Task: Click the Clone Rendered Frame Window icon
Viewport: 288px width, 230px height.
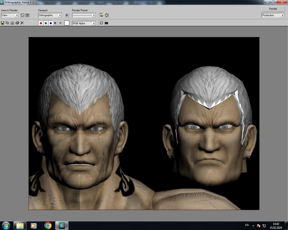Action: pos(12,23)
